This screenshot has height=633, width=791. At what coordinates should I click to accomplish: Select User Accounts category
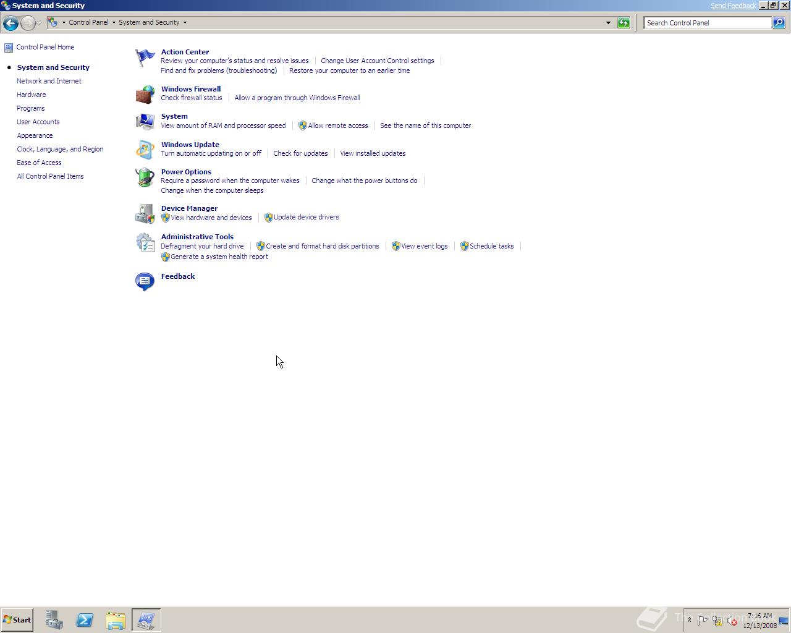pyautogui.click(x=38, y=122)
